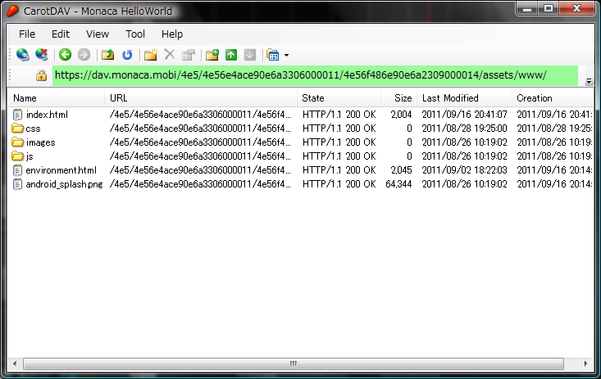Image resolution: width=601 pixels, height=379 pixels.
Task: Expand the address bar history dropdown
Action: click(588, 80)
